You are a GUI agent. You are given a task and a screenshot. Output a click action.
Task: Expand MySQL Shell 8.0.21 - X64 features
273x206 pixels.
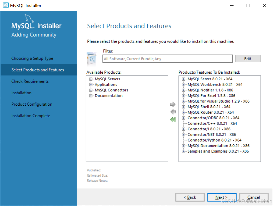(183, 107)
